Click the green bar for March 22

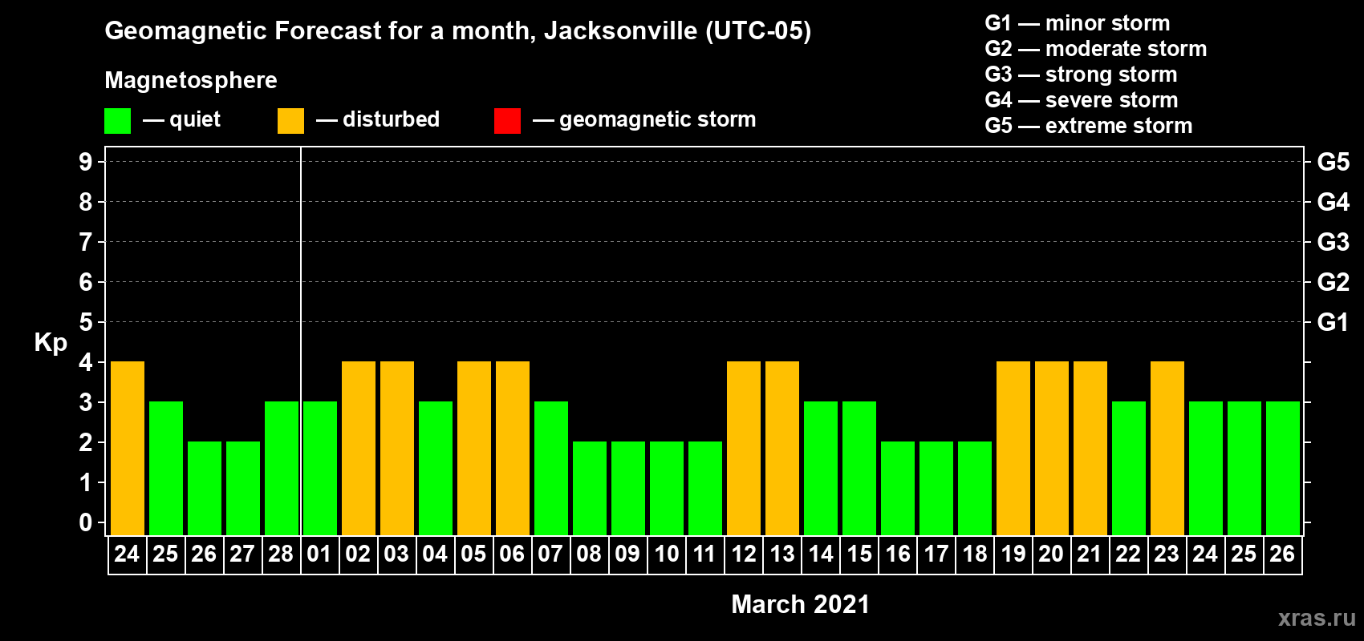(1129, 469)
